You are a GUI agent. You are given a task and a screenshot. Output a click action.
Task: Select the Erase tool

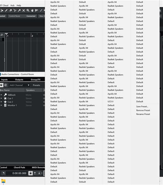(11, 11)
